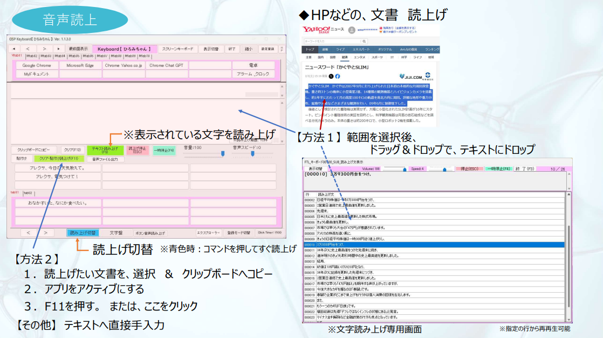Launch the Microsoft Edge shortcut button
The height and width of the screenshot is (338, 603).
[80, 65]
